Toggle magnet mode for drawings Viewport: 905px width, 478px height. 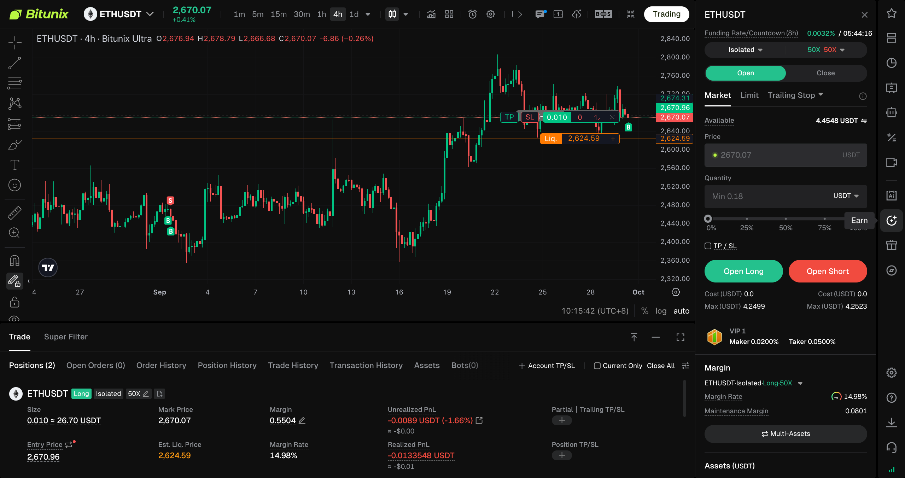[15, 261]
